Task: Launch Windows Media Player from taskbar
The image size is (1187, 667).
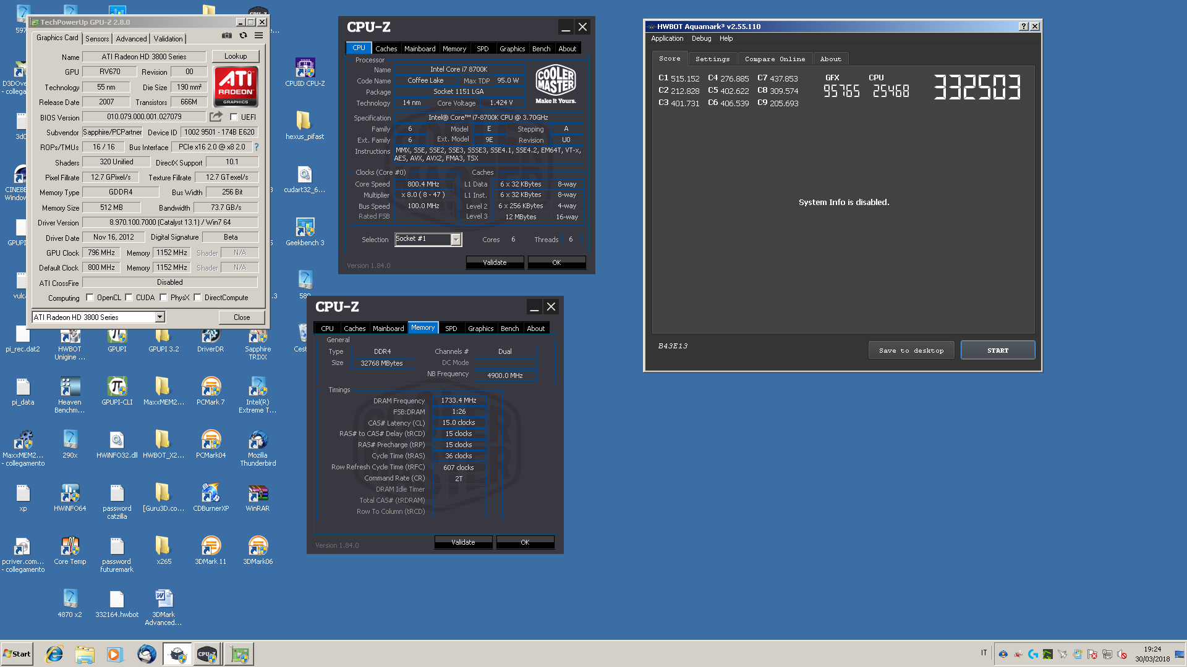Action: click(x=114, y=654)
